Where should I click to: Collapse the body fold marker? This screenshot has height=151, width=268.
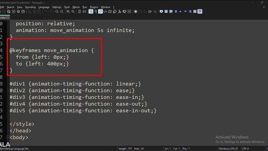pyautogui.click(x=8, y=137)
